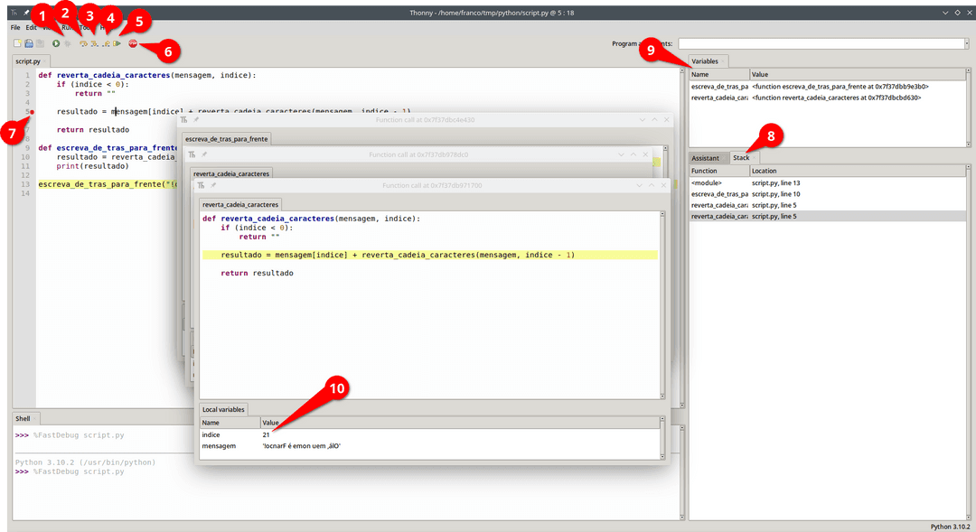Step into the function call
The height and width of the screenshot is (532, 976).
(94, 42)
